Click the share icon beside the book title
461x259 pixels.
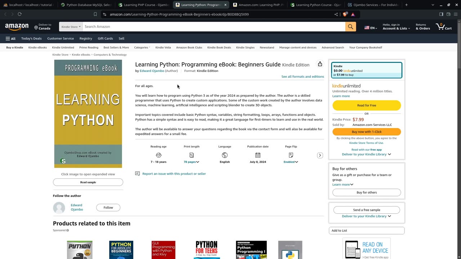click(x=320, y=64)
